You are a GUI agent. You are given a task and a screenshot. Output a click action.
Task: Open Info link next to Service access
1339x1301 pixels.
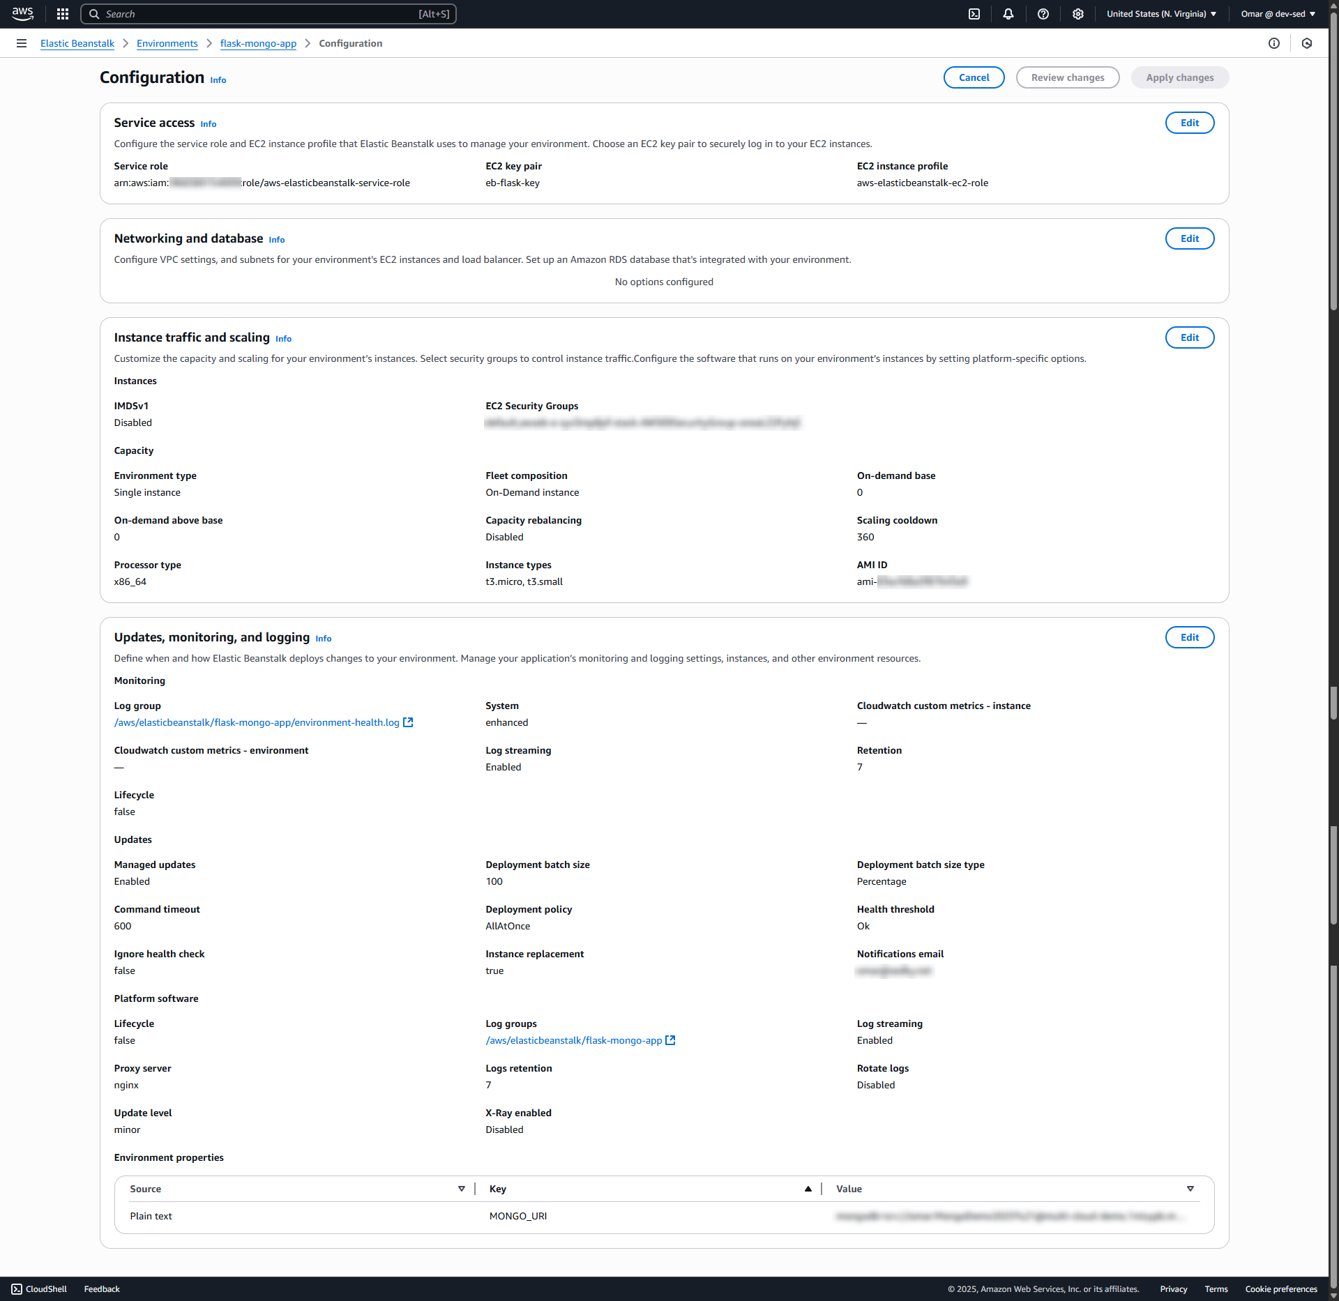coord(209,124)
